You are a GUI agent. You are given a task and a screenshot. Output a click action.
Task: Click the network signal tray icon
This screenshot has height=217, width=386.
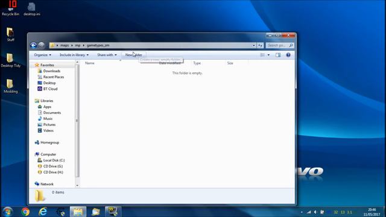point(309,212)
